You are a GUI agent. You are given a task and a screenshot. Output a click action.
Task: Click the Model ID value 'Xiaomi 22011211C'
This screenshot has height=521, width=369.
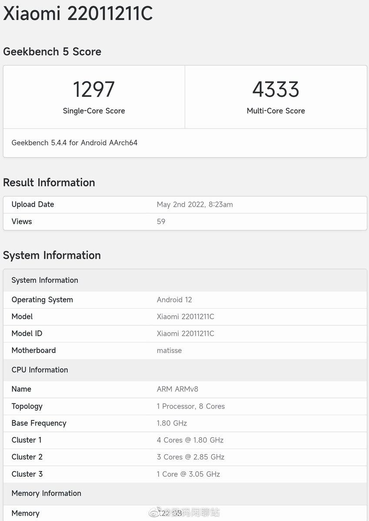186,333
